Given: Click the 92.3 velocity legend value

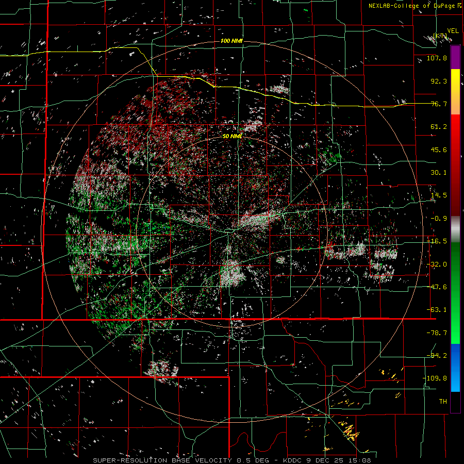Looking at the screenshot, I should click(x=439, y=81).
